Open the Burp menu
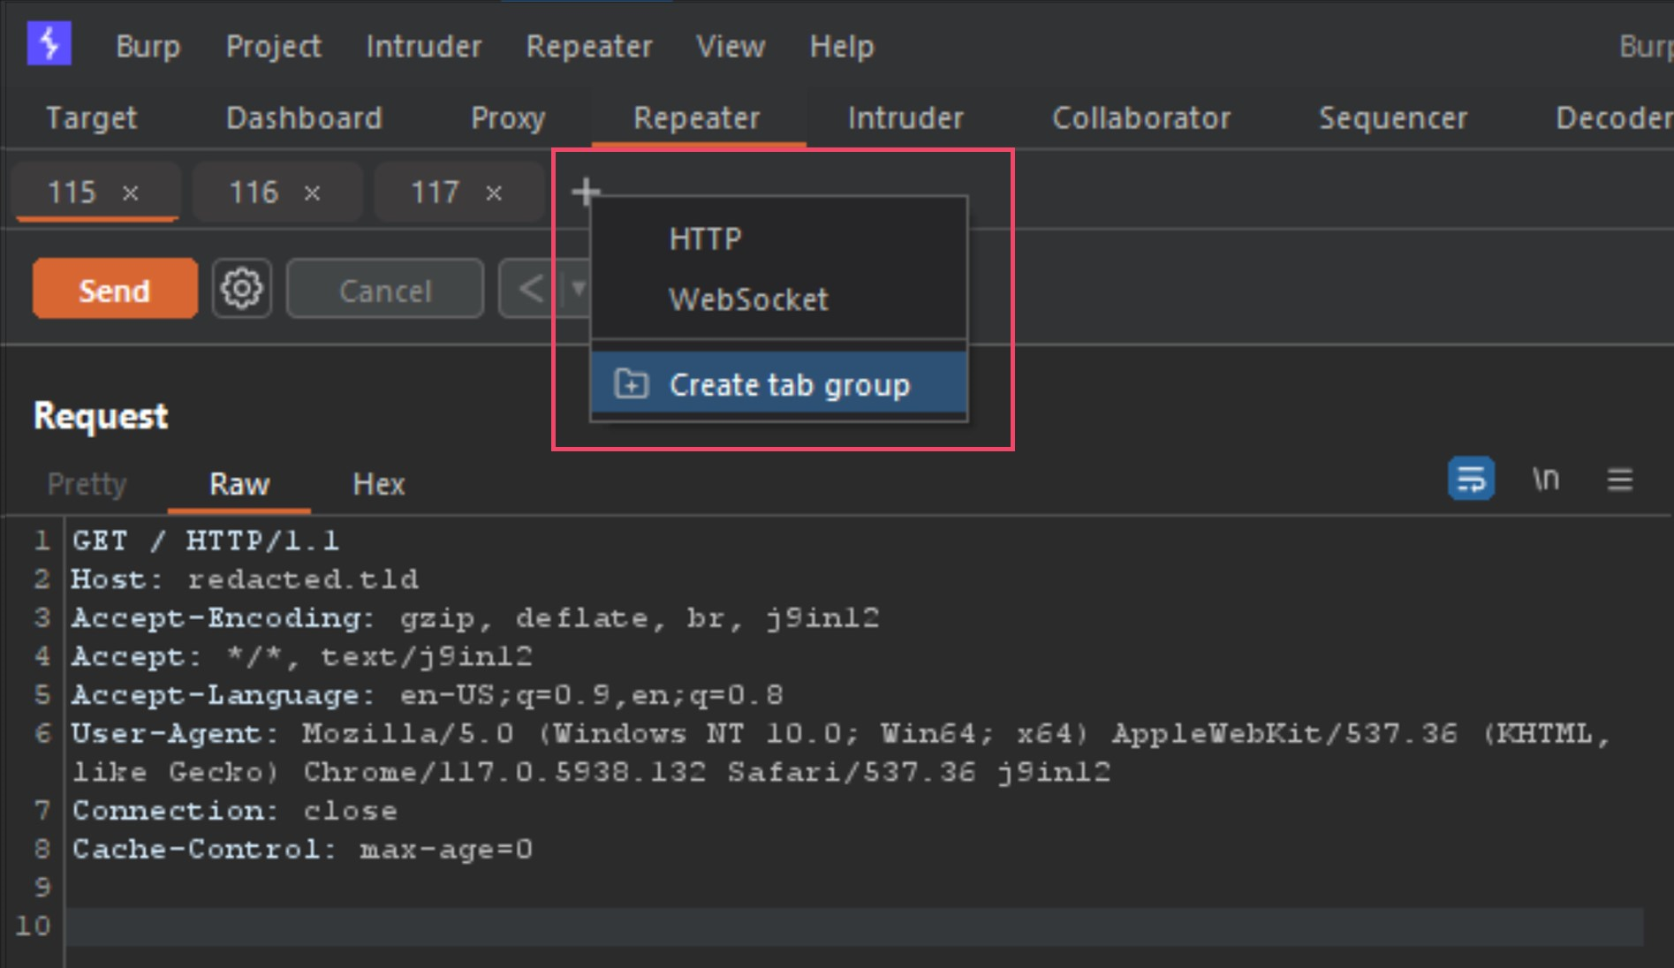Image resolution: width=1674 pixels, height=968 pixels. (148, 46)
